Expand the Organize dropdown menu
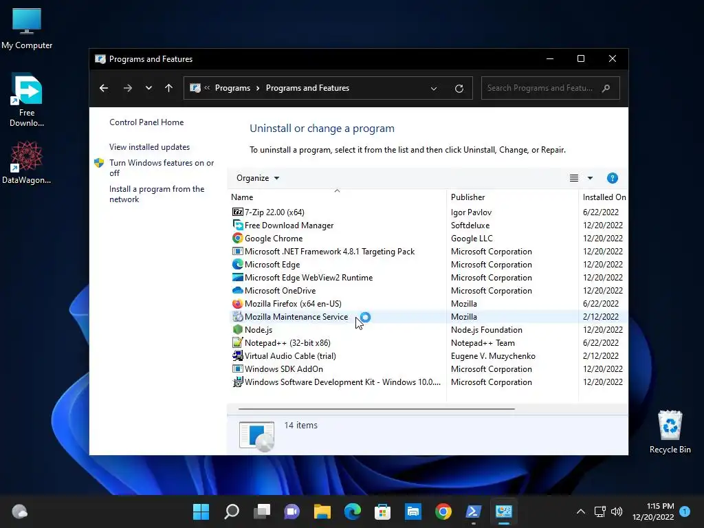This screenshot has height=528, width=704. click(258, 178)
